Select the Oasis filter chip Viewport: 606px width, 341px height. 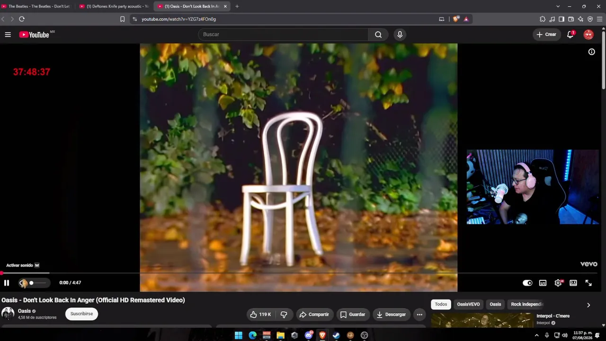click(495, 304)
